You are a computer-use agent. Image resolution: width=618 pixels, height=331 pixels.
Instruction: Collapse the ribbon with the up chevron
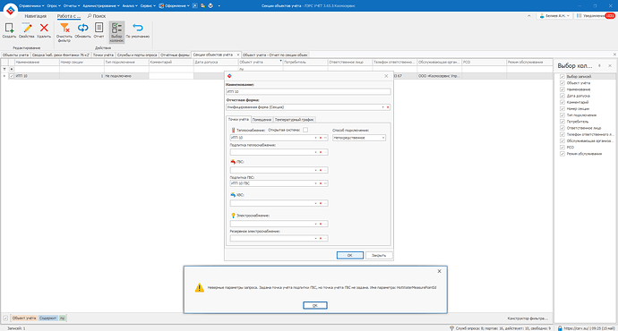pyautogui.click(x=529, y=16)
